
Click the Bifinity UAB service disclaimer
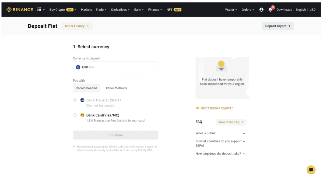[x=117, y=149]
